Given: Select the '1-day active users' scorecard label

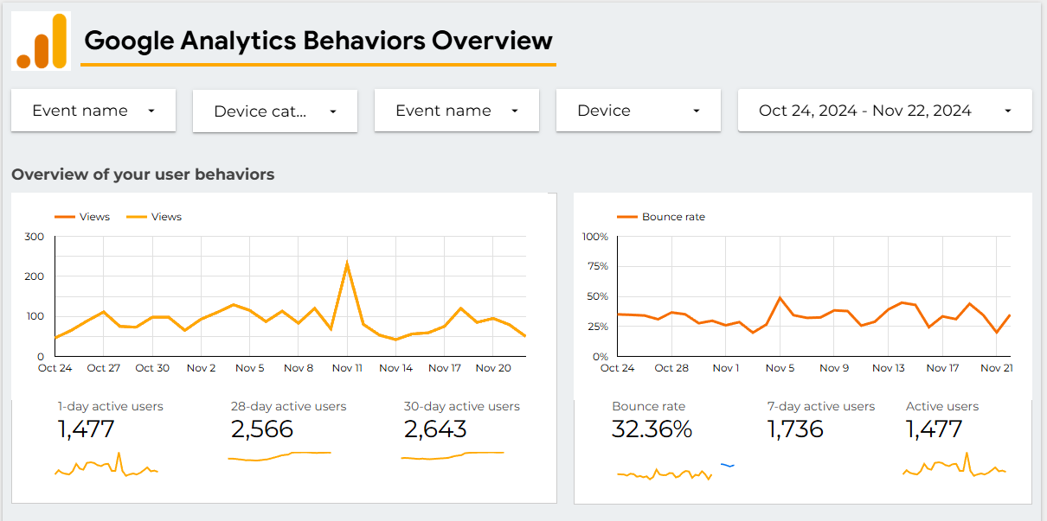Looking at the screenshot, I should (x=111, y=406).
